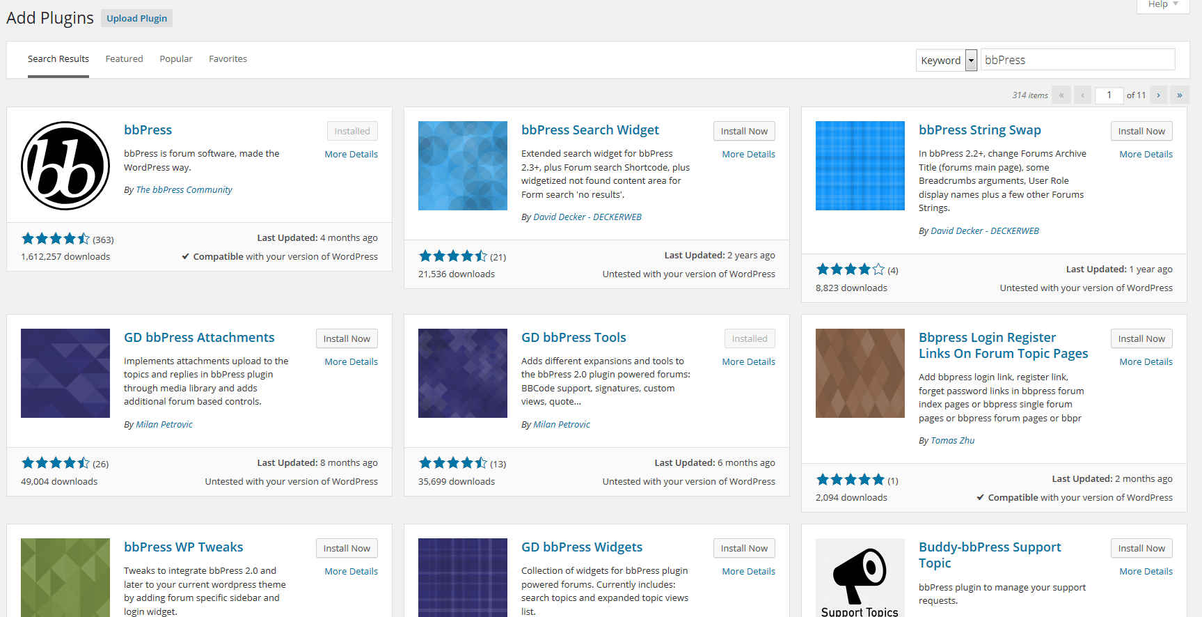Install the GD bbPress Attachments plugin

(347, 339)
